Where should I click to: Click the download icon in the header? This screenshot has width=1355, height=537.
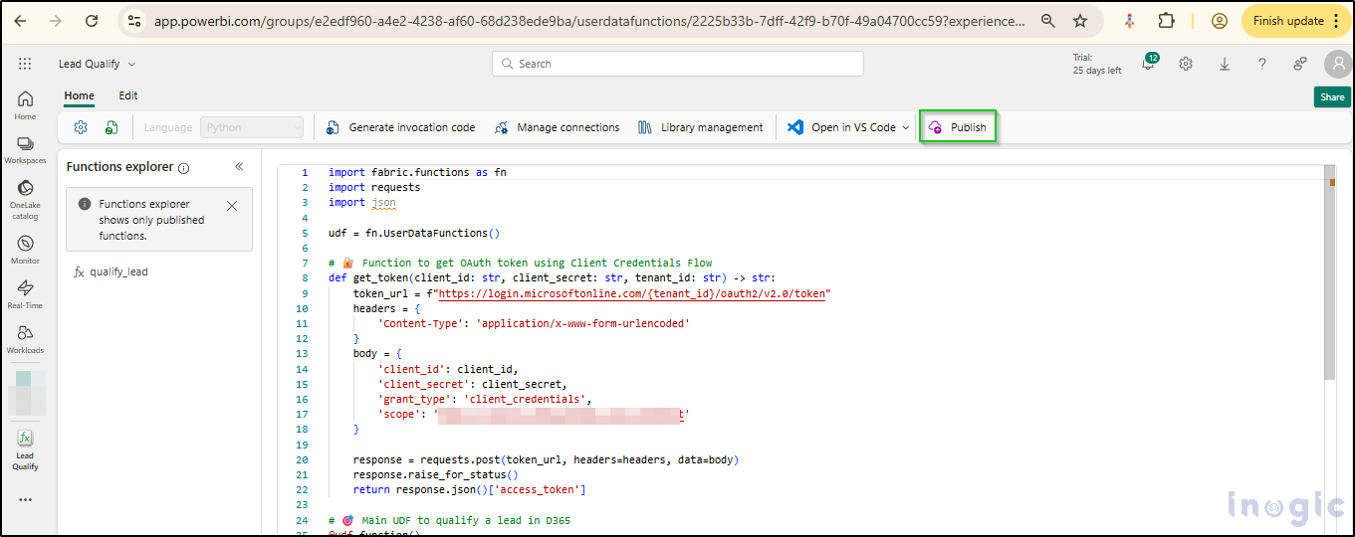(1225, 64)
